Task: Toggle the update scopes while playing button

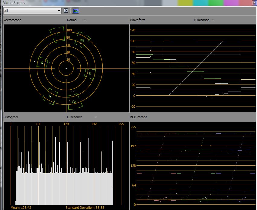Action: [x=75, y=11]
